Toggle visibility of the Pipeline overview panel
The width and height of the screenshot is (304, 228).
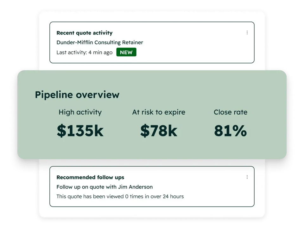tap(77, 95)
